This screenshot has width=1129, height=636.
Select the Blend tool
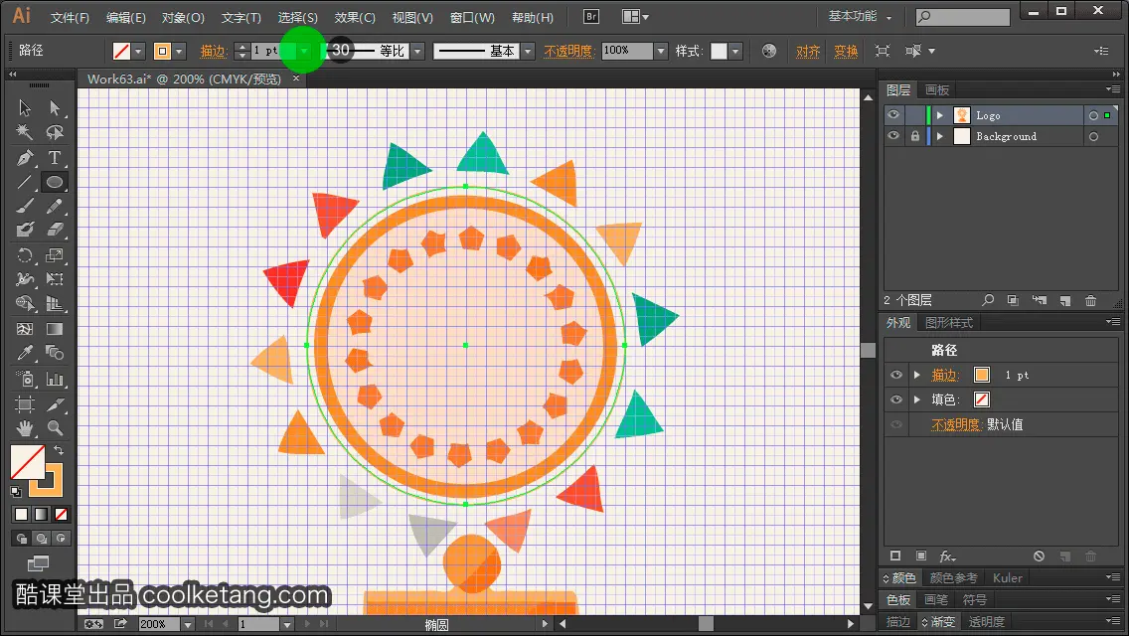point(55,353)
